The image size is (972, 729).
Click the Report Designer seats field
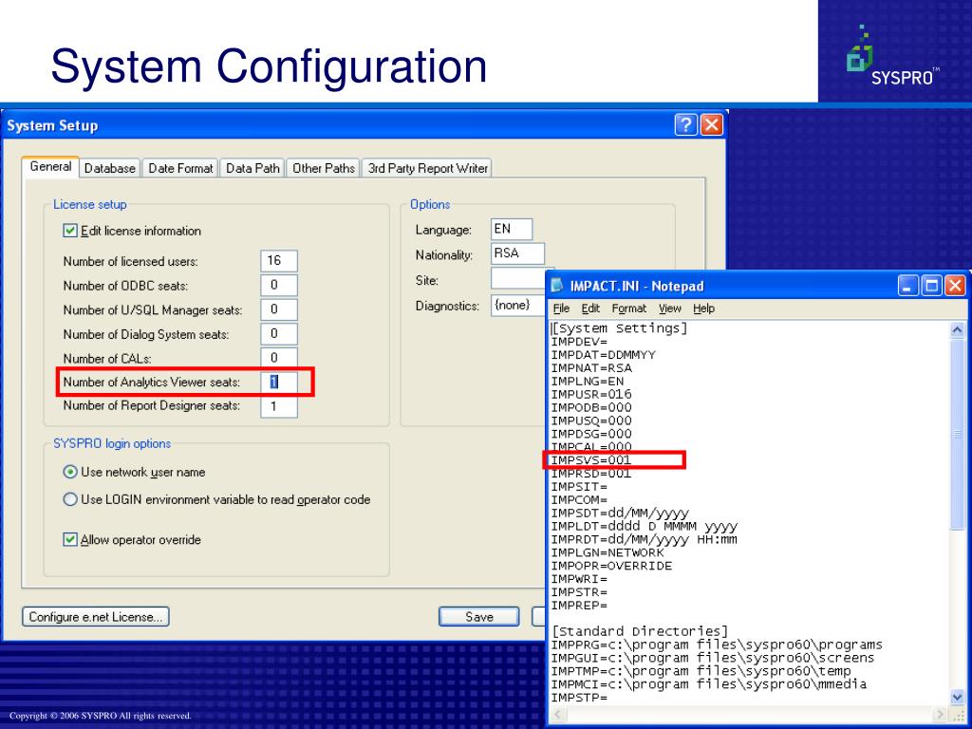point(279,406)
